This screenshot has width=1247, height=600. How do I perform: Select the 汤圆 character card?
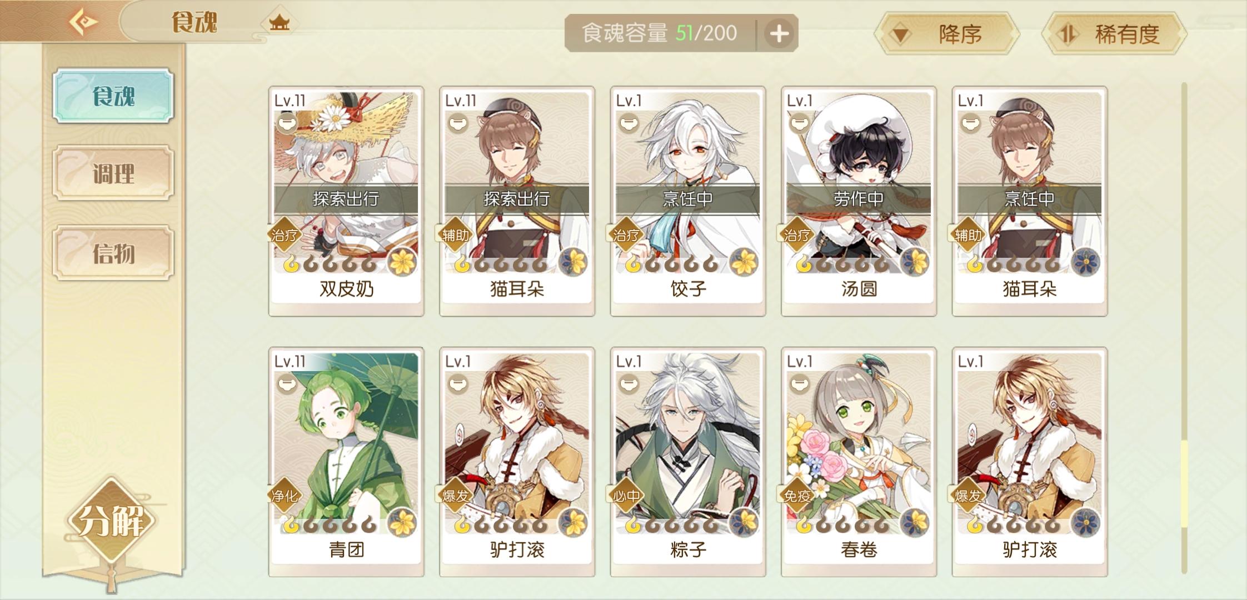859,201
